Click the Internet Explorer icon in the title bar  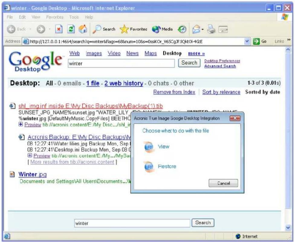(7, 8)
